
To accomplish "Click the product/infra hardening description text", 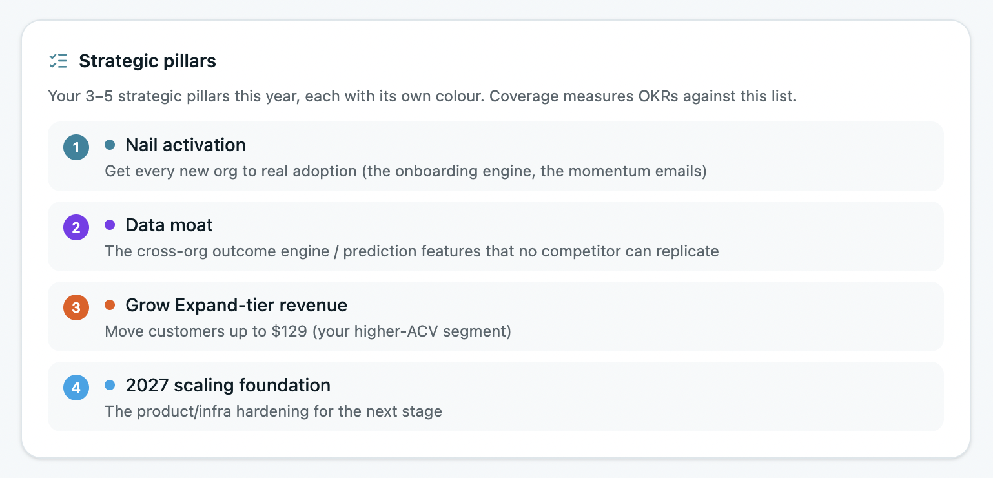I will pos(273,411).
